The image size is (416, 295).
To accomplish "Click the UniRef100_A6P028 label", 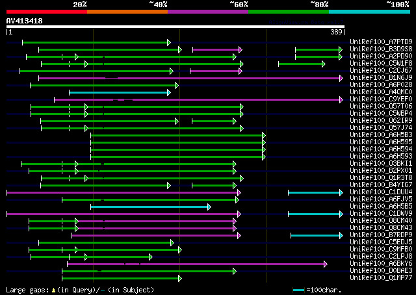I will click(x=381, y=84).
